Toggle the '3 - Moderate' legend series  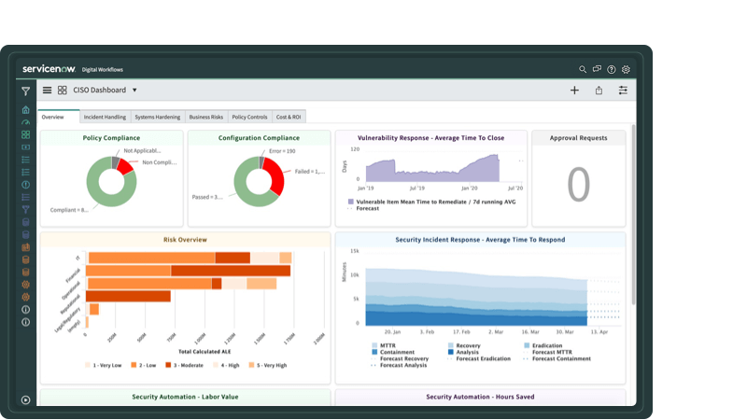[x=187, y=365]
